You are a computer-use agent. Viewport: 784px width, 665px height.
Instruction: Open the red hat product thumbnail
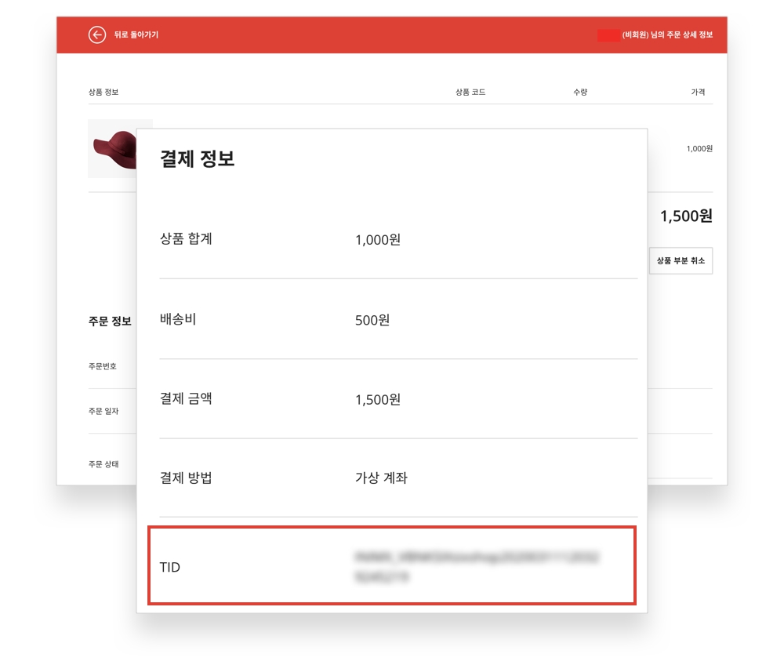click(x=113, y=147)
